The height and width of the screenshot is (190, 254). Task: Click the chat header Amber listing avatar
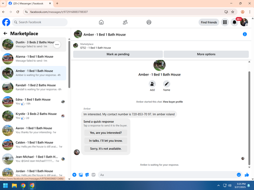click(x=78, y=34)
